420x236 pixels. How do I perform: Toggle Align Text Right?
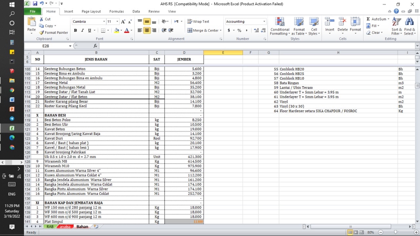(x=154, y=30)
